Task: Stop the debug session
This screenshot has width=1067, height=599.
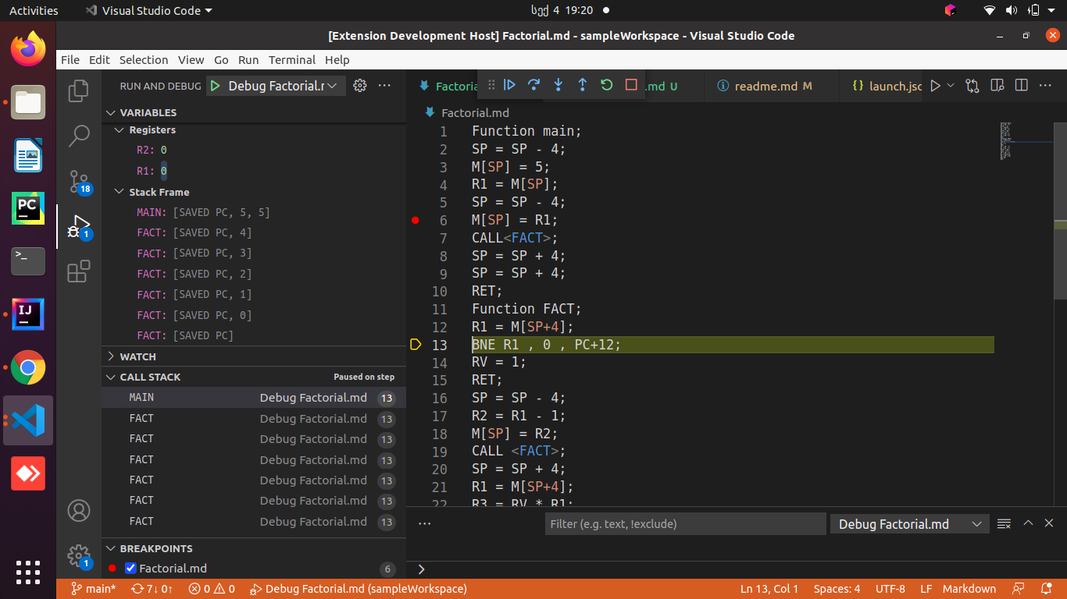Action: click(631, 85)
